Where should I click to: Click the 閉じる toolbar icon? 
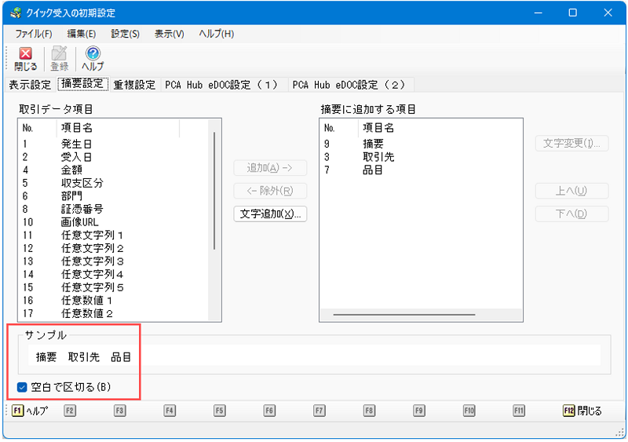[x=26, y=59]
